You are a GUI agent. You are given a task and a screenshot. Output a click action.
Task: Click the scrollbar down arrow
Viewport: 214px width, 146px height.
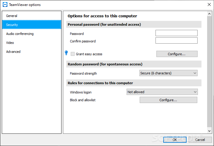click(209, 131)
